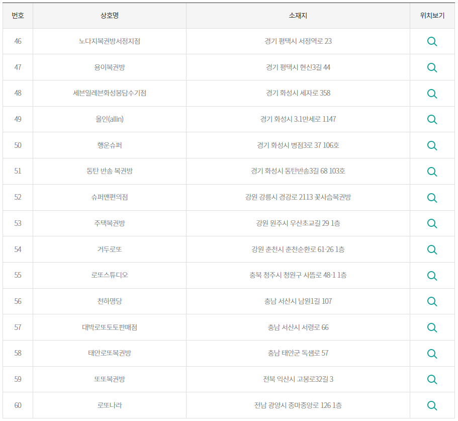
Task: Click address 강원 원주시 우산초교길 29 1층
Action: (298, 223)
